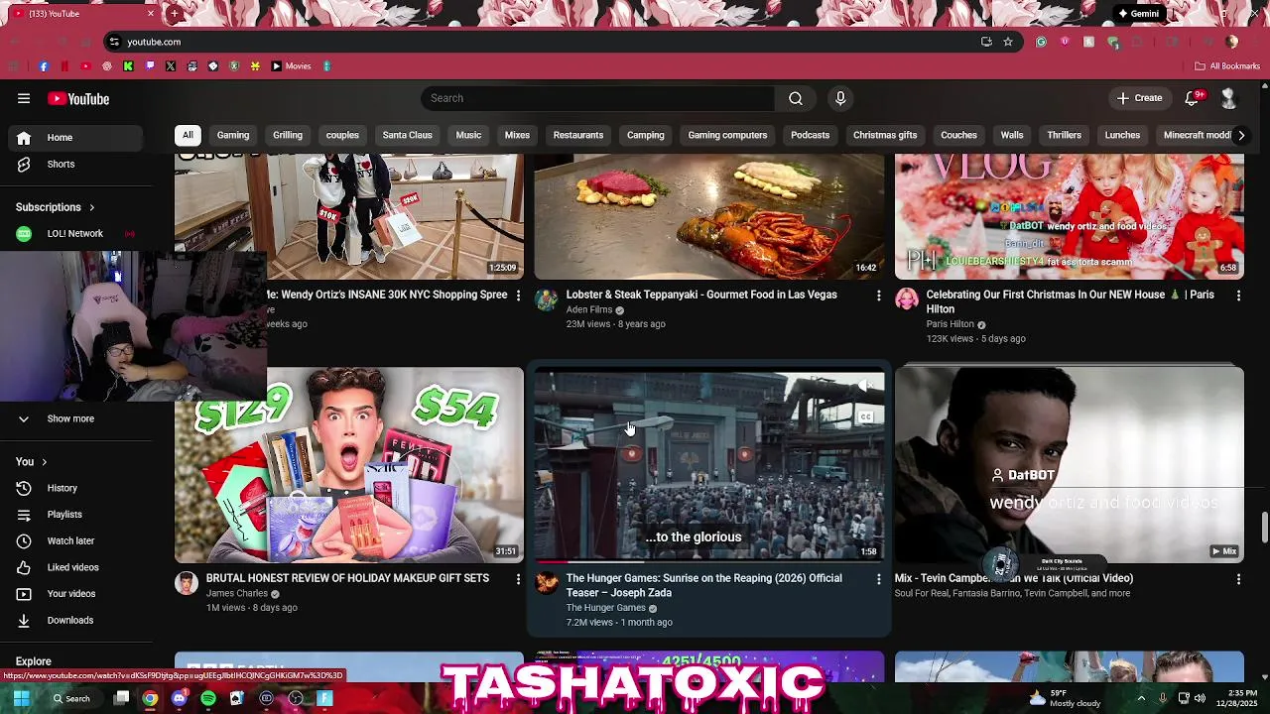1270x714 pixels.
Task: Open the Aden Films channel link
Action: [x=589, y=309]
